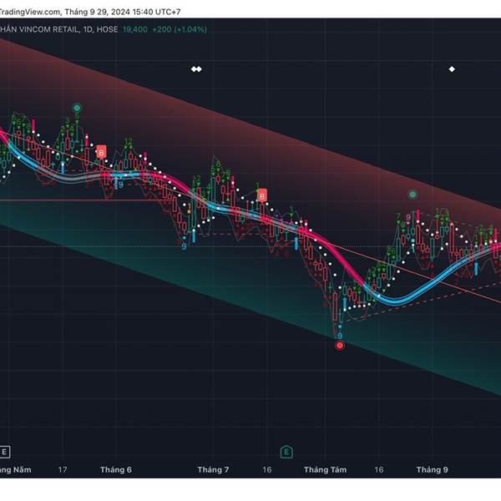Click the VINCOM RETAIL, 1D, HOSE symbol title
501x501 pixels.
58,29
